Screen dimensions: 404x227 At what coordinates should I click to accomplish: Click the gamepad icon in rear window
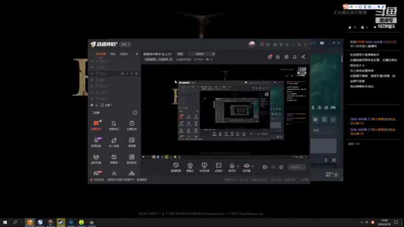[333, 107]
